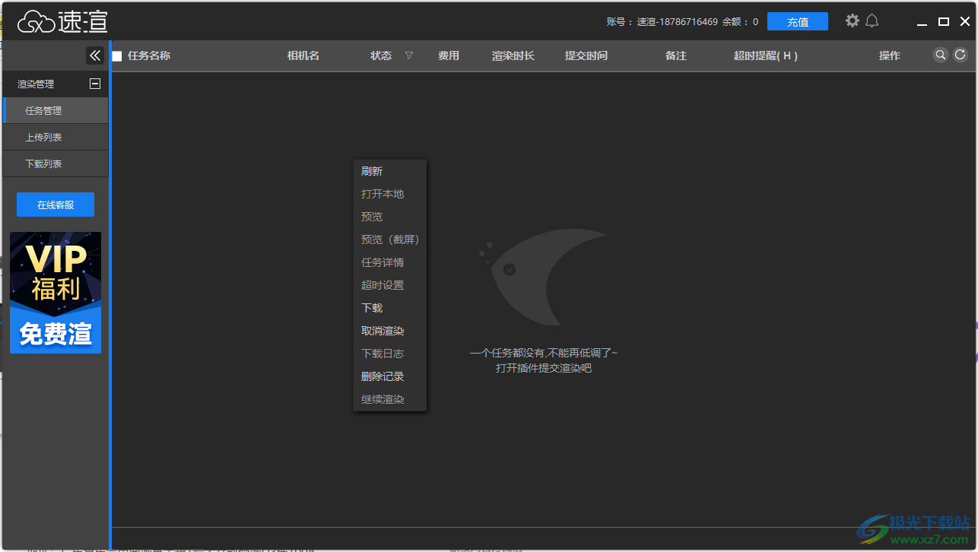The image size is (978, 552).
Task: Click the refresh circular arrow icon
Action: 961,55
